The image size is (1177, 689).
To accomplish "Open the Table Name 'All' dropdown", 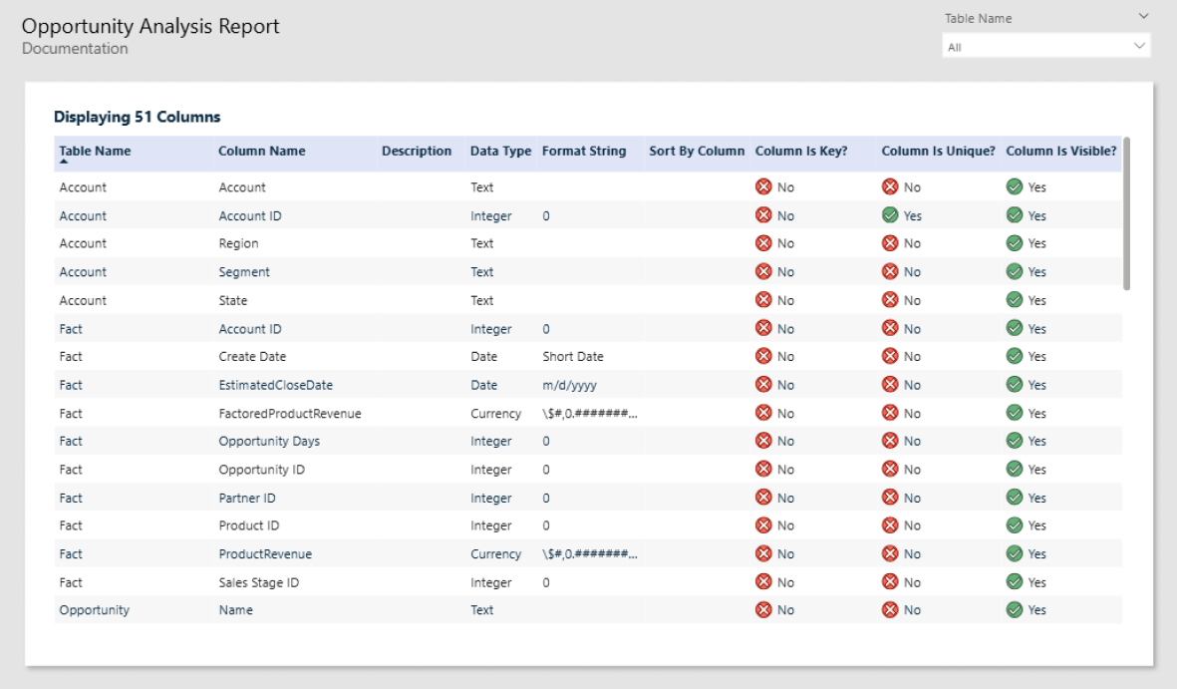I will pyautogui.click(x=1045, y=47).
